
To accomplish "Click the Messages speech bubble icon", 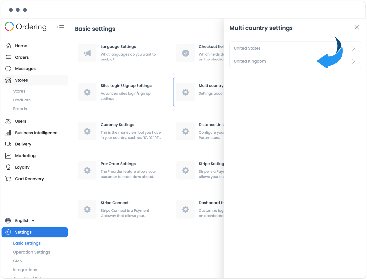I will click(8, 68).
